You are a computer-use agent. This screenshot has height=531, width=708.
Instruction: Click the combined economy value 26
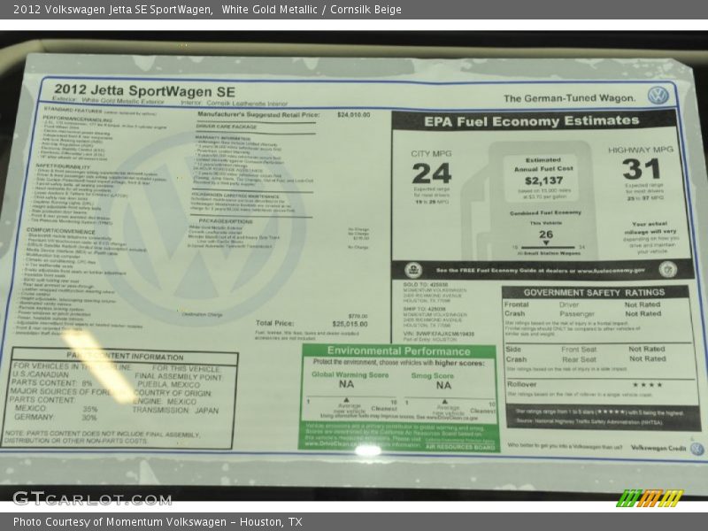coord(545,235)
